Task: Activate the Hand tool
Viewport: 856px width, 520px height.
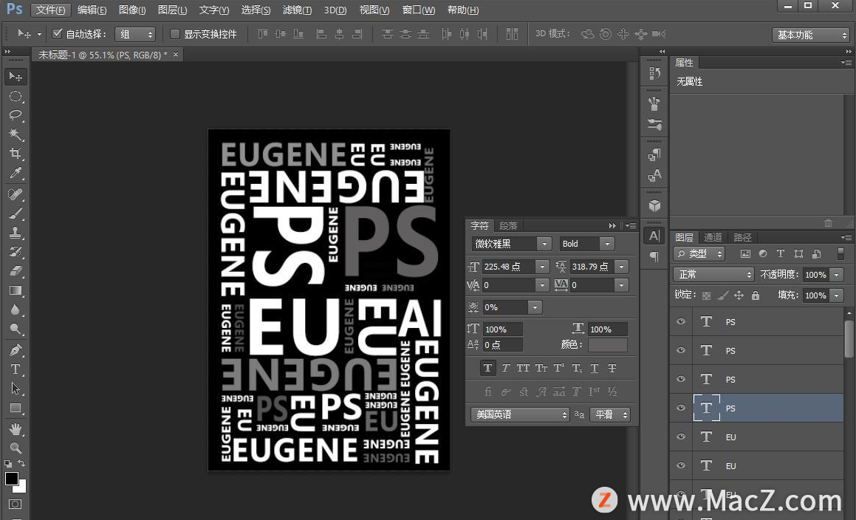Action: click(x=16, y=429)
